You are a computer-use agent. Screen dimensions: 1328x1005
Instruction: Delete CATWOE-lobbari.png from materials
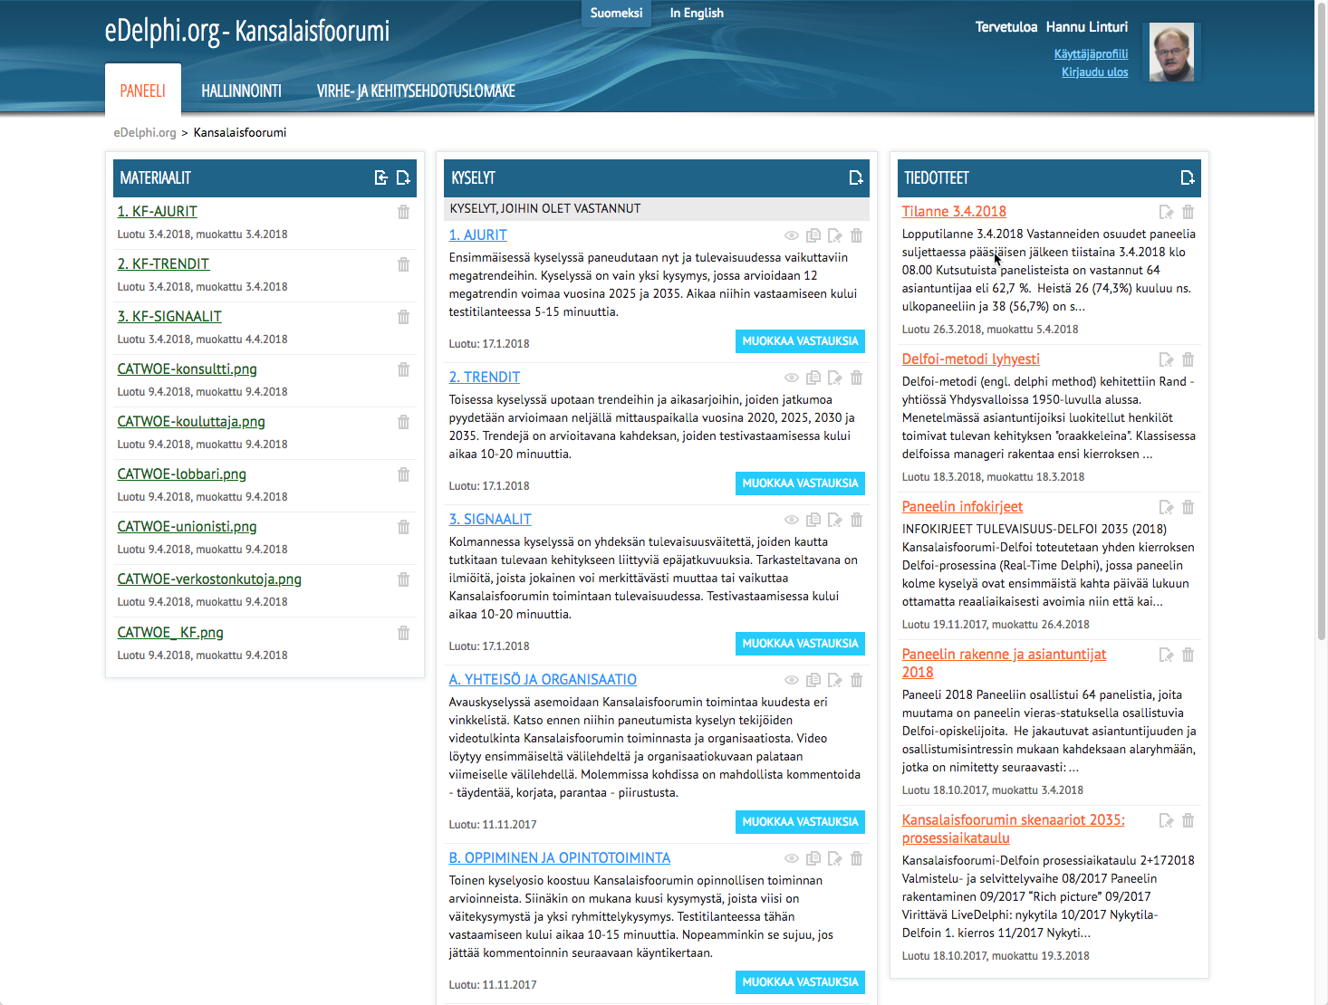click(403, 474)
